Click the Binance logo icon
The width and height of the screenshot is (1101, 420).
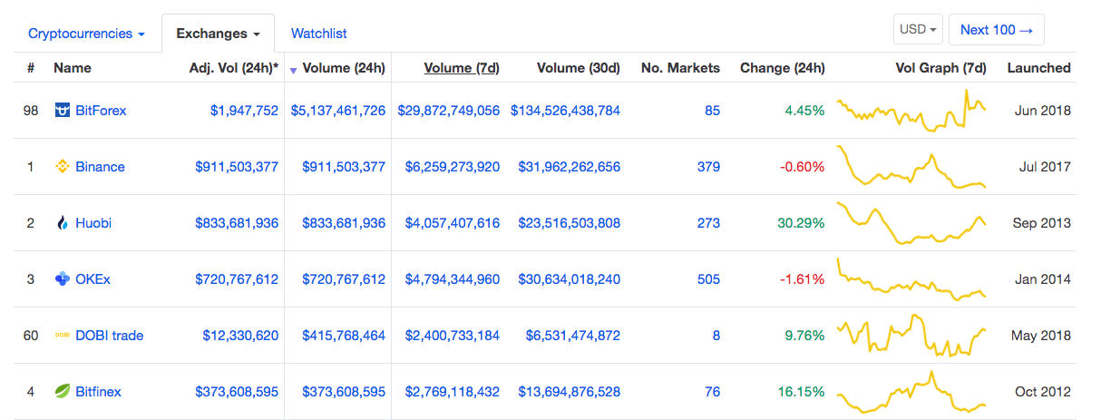click(x=63, y=167)
